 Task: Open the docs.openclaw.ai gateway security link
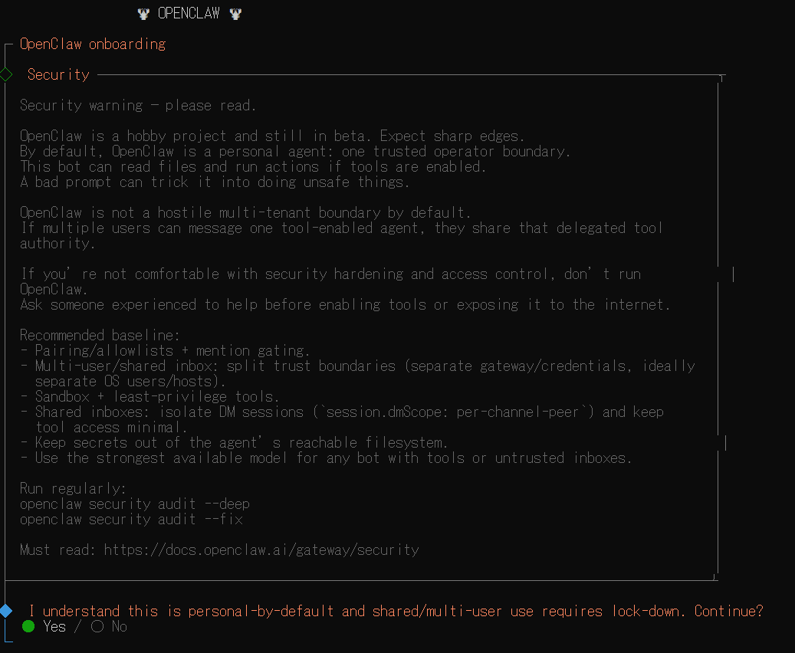click(261, 550)
